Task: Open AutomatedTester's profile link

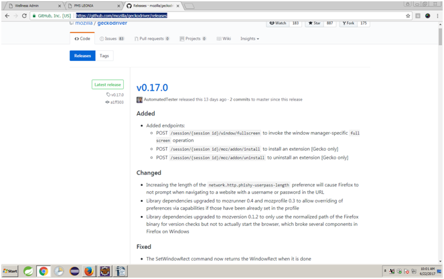Action: [x=161, y=99]
